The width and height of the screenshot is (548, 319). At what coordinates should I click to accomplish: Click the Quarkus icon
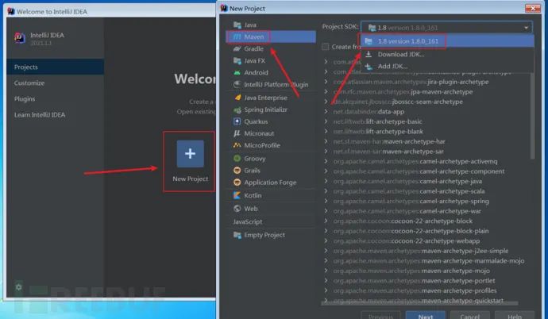237,121
